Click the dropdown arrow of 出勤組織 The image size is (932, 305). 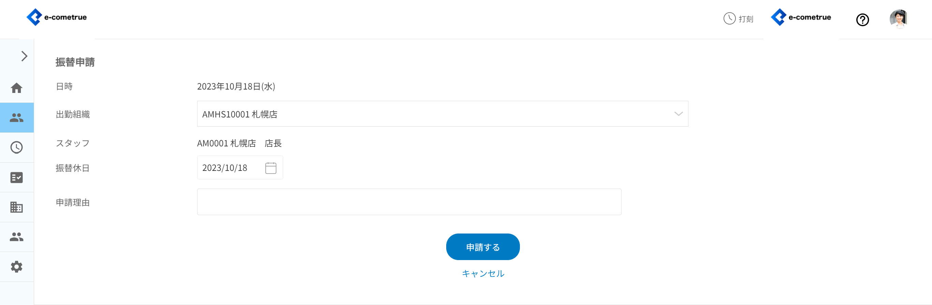(679, 114)
